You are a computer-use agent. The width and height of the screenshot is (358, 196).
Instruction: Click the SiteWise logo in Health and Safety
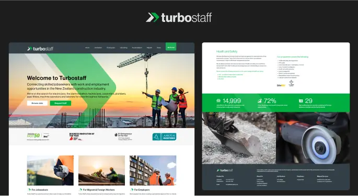[x=281, y=85]
